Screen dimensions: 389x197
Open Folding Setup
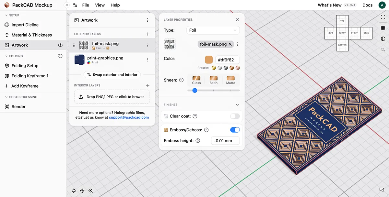pyautogui.click(x=25, y=66)
